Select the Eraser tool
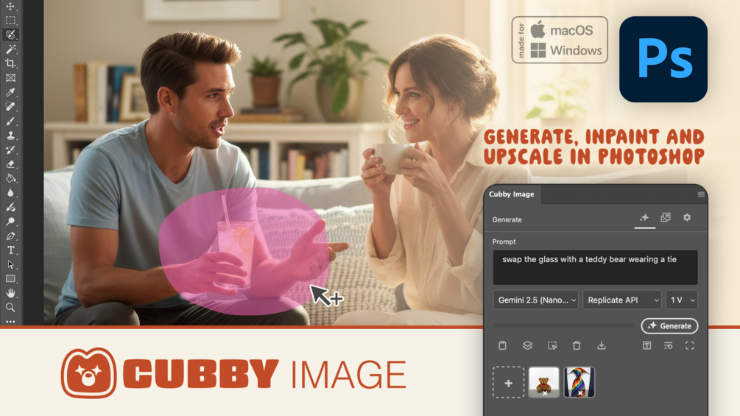Screen dimensions: 740x416 [x=10, y=164]
